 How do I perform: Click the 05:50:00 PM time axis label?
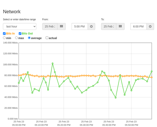point(131,125)
